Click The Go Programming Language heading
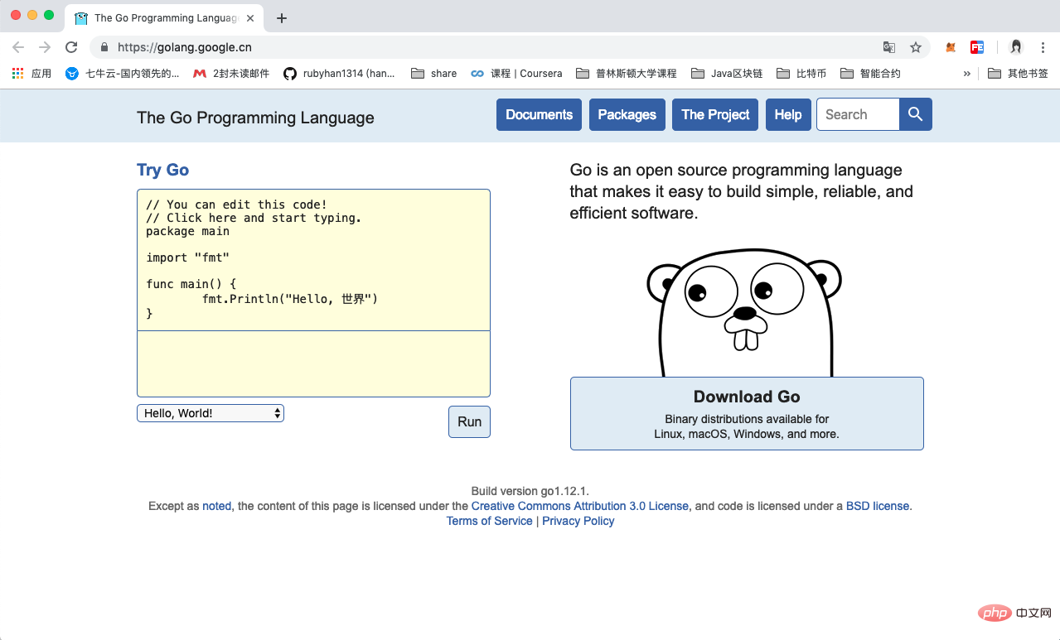This screenshot has width=1060, height=640. (x=255, y=118)
